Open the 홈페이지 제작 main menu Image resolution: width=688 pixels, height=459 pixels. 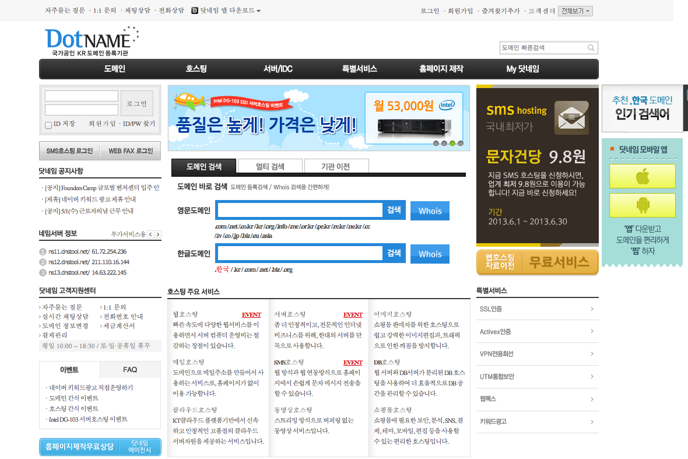tap(441, 69)
